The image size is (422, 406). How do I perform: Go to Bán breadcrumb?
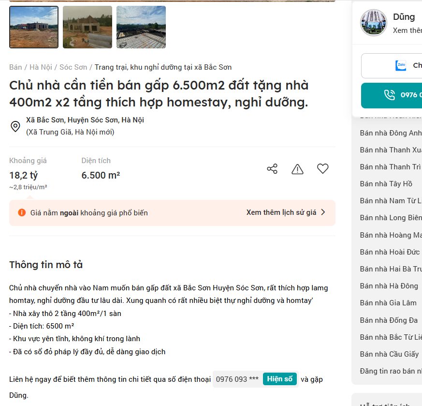coord(15,67)
